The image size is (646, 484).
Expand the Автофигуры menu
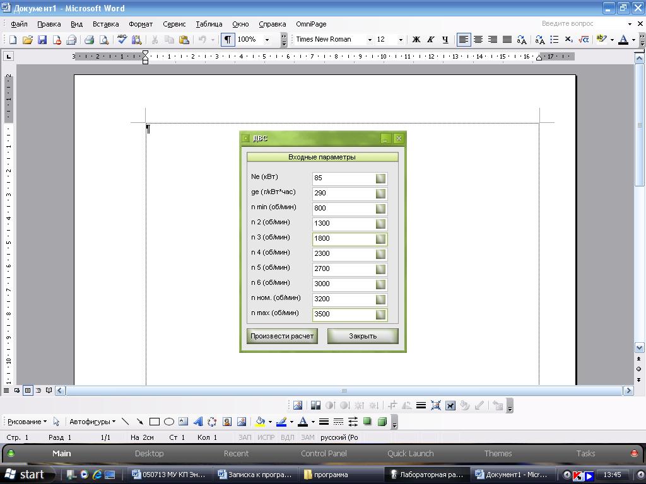(x=92, y=422)
